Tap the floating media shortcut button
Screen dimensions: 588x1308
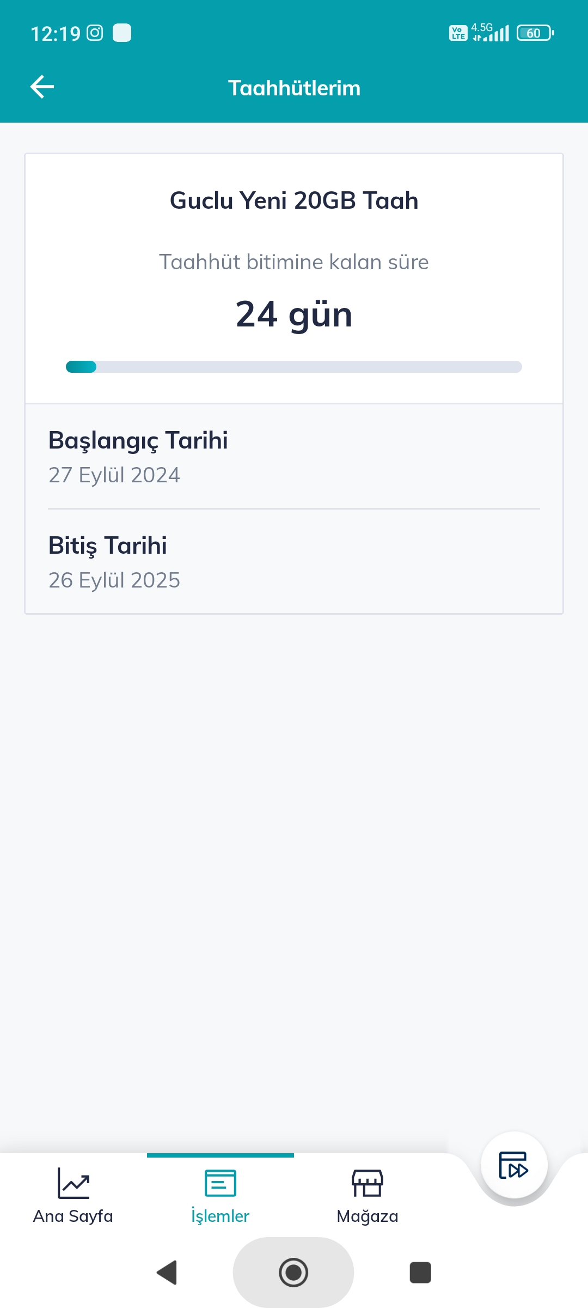pos(514,1165)
